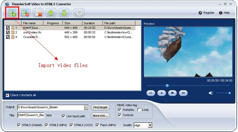Move the file up with the green arrow
The height and width of the screenshot is (132, 238).
click(x=51, y=13)
